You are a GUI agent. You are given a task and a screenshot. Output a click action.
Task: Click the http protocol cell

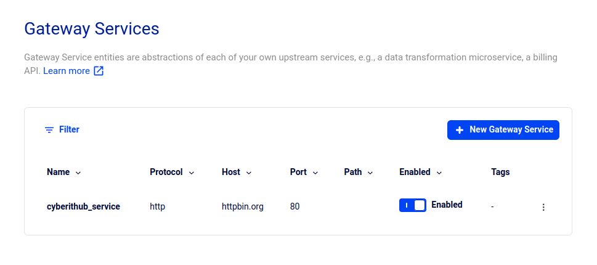[x=157, y=206]
